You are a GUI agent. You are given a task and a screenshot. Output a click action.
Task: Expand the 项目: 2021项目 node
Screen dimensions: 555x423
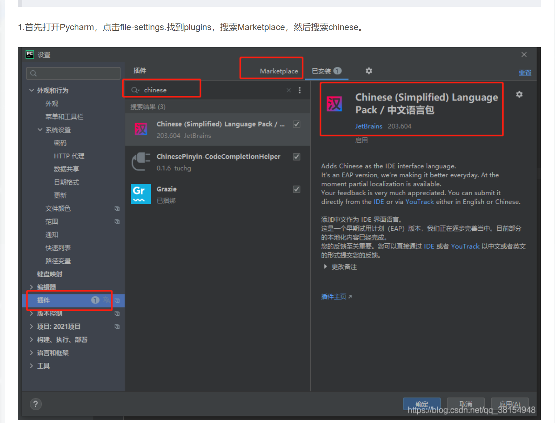tap(32, 326)
